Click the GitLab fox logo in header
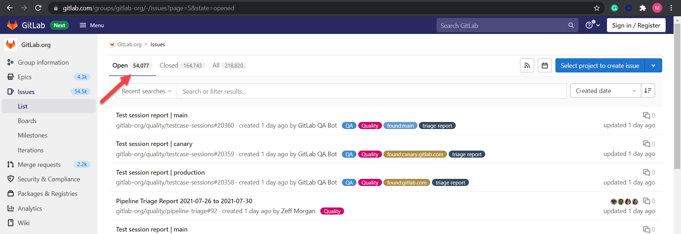 click(x=12, y=25)
